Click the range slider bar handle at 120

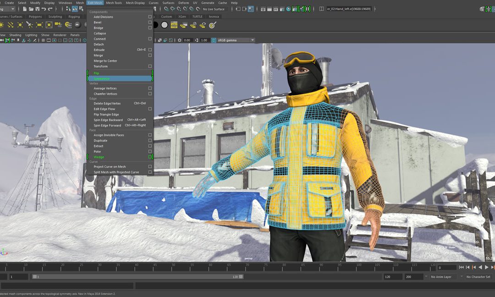241,277
